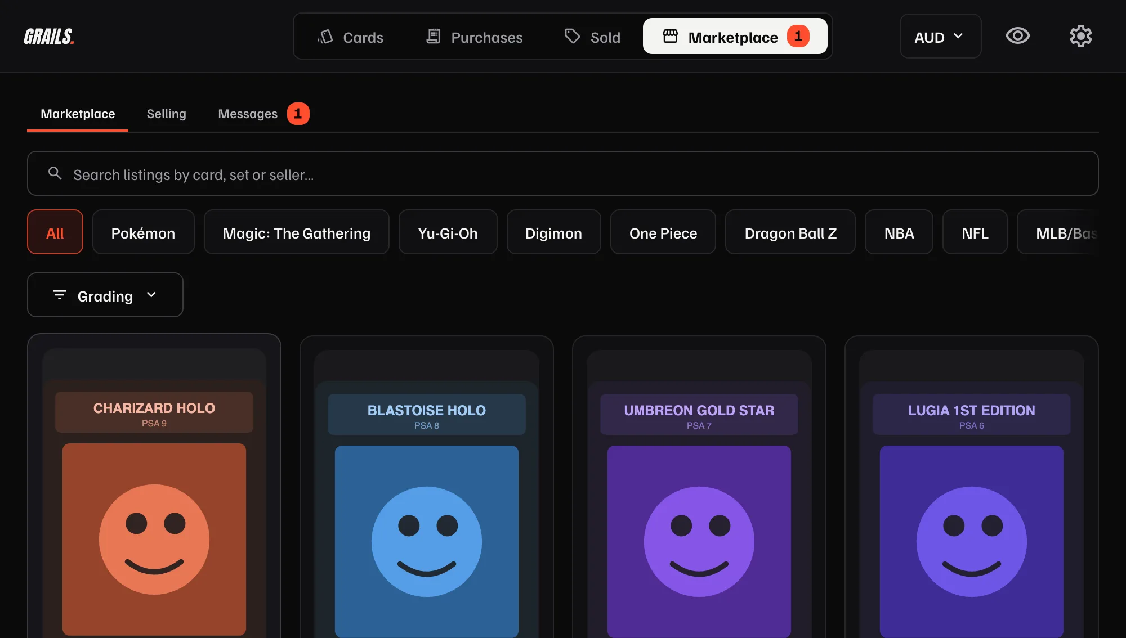Click the LUGIA 1ST EDITION title label
The image size is (1126, 638).
click(972, 410)
